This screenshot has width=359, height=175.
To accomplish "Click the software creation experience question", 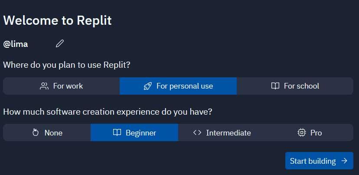I will tap(108, 112).
